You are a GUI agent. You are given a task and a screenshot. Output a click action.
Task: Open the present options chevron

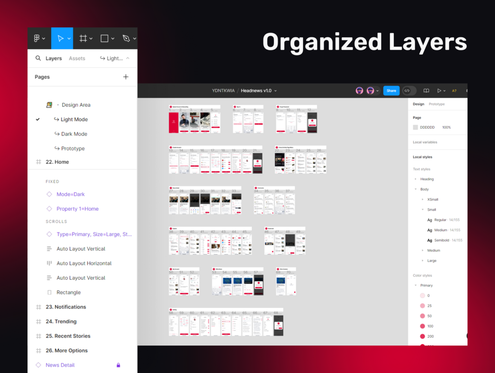click(x=444, y=91)
